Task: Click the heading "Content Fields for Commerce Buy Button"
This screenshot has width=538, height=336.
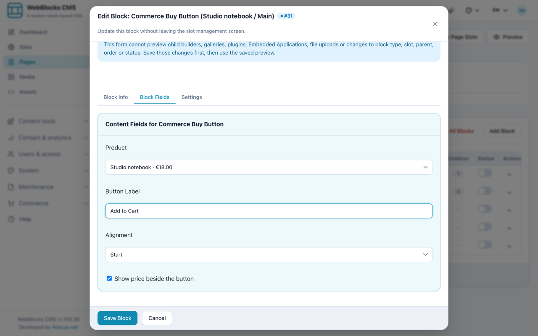Action: click(164, 124)
